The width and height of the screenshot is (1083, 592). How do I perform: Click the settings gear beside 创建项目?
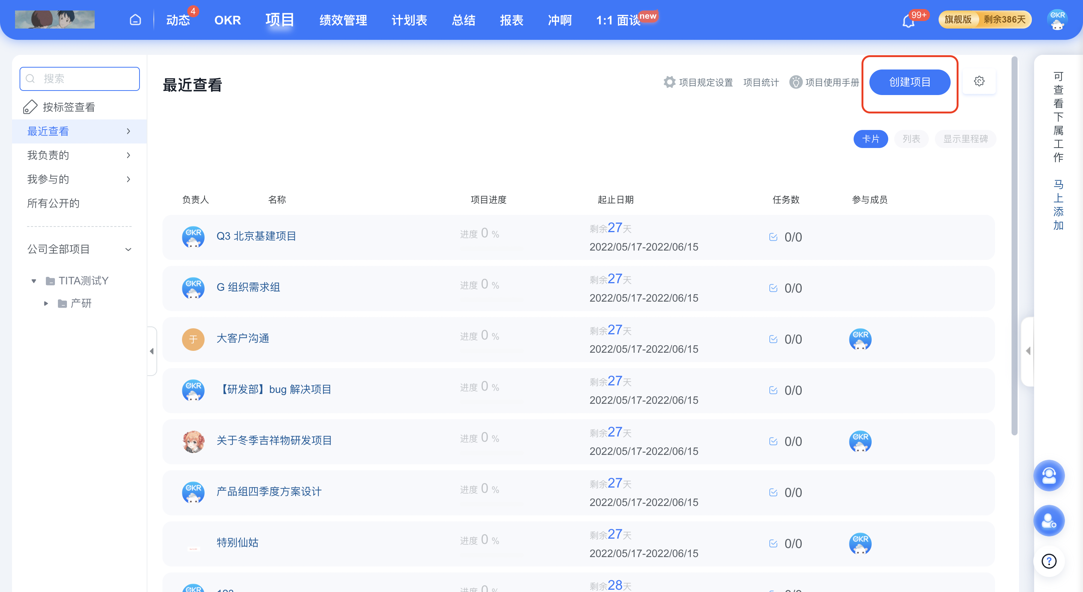tap(979, 81)
